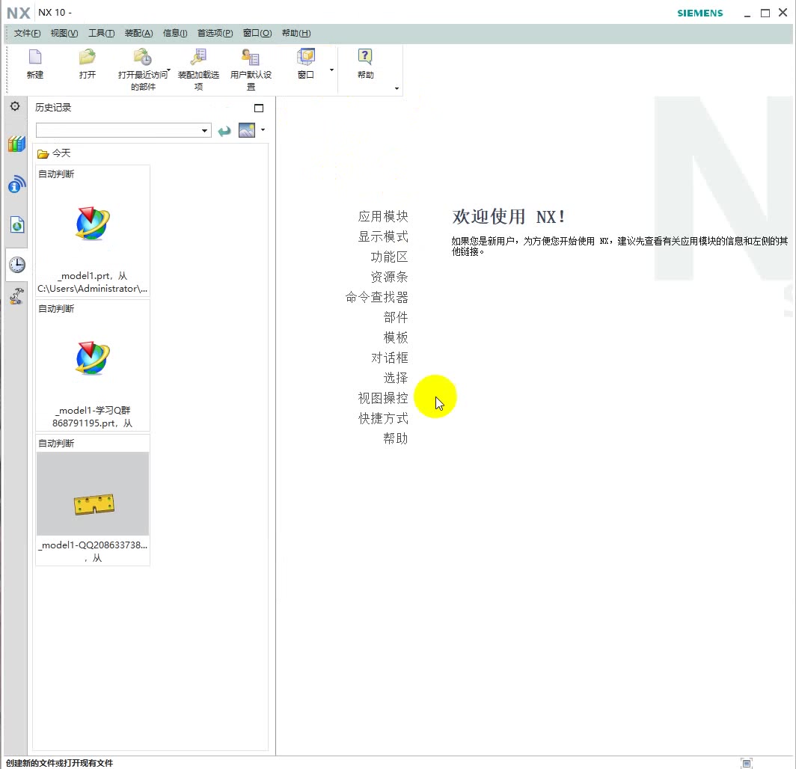Click the 应用模块 link on the welcome page

coord(384,216)
